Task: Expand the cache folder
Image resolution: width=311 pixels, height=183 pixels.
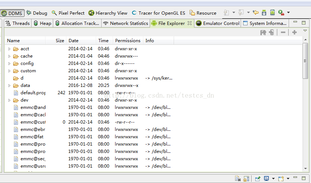Action: point(9,56)
